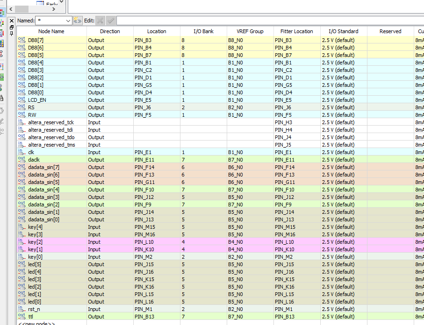The height and width of the screenshot is (325, 424).
Task: Sort by the Node Name column header
Action: point(51,31)
